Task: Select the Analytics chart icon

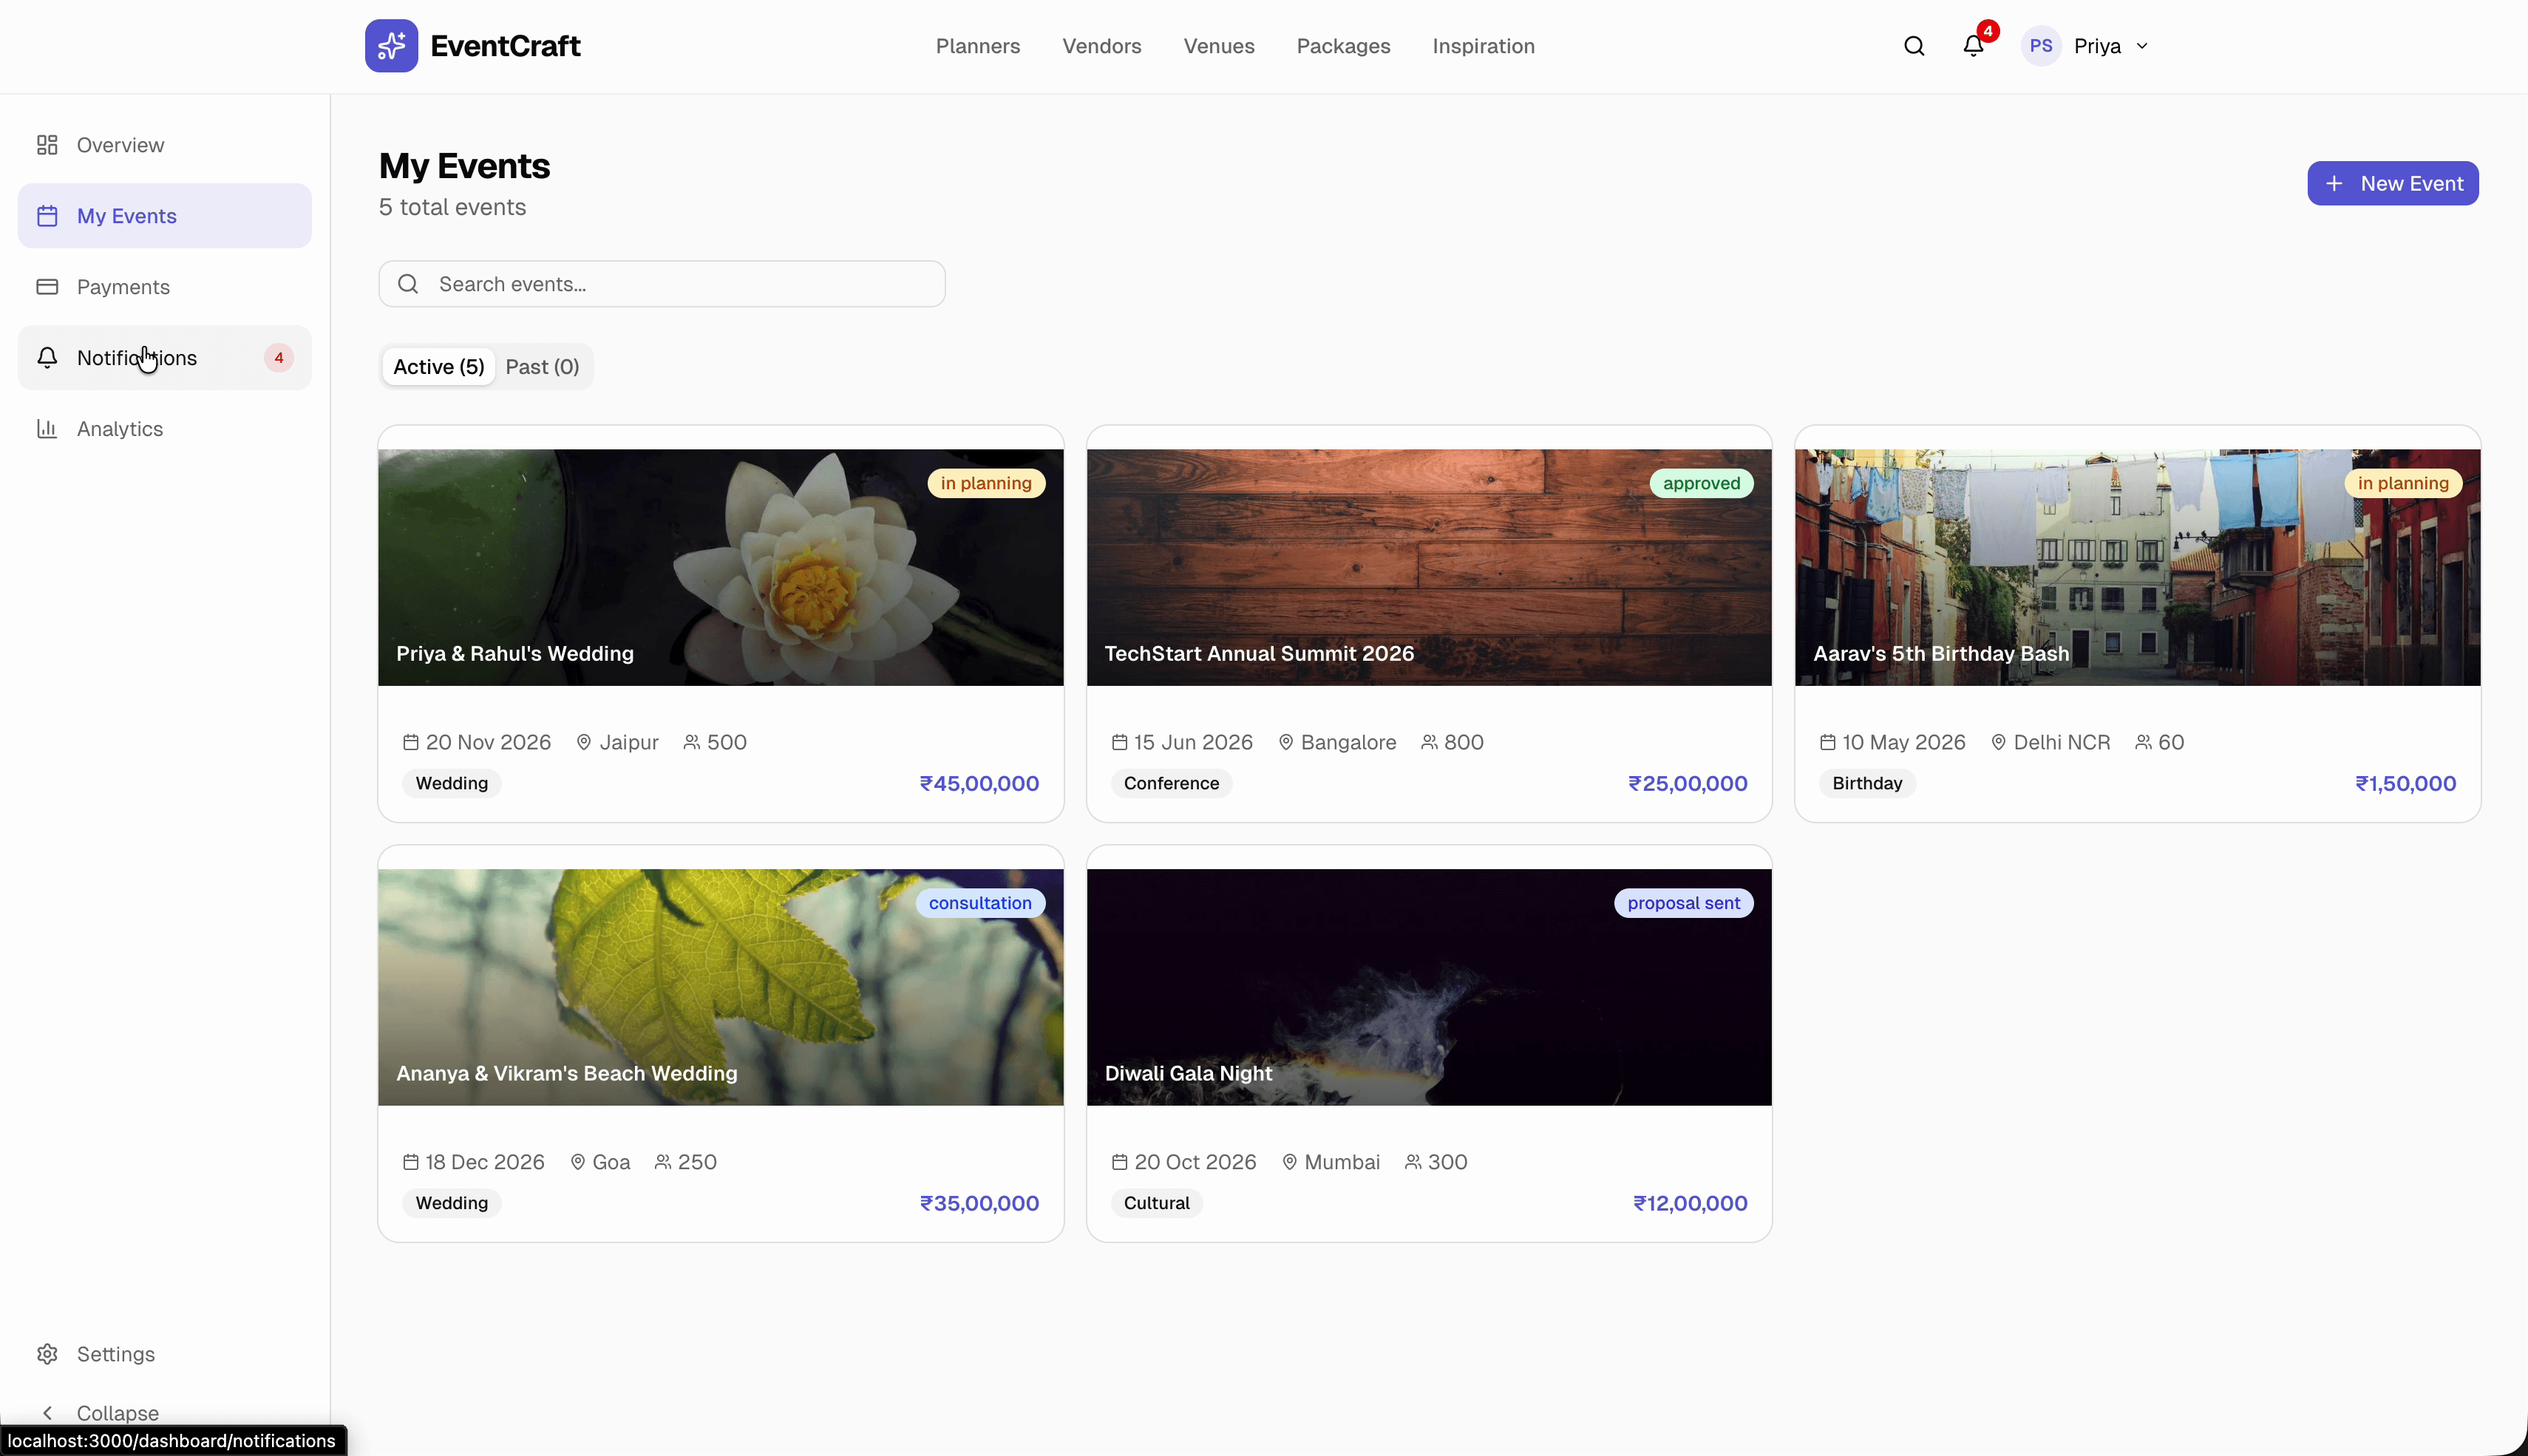Action: (x=46, y=428)
